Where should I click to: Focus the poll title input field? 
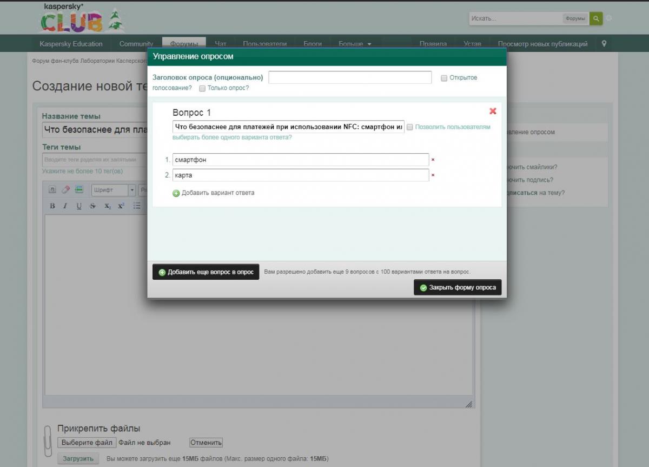350,77
